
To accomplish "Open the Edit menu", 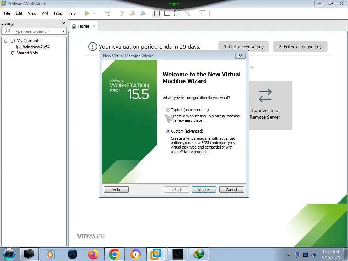I will pos(19,13).
